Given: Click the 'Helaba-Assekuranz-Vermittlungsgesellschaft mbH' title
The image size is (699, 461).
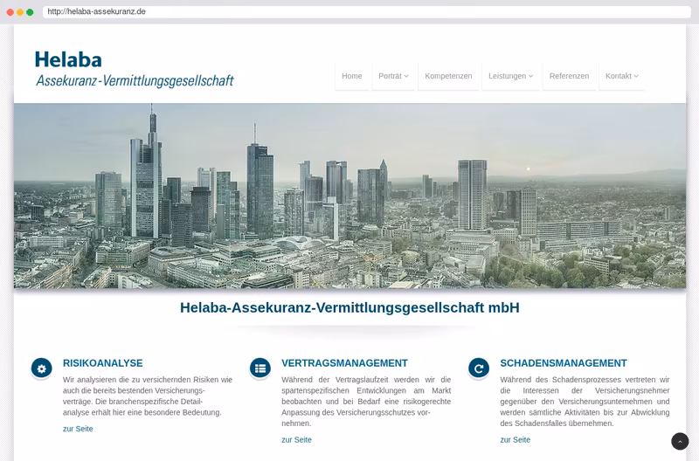Looking at the screenshot, I should click(x=350, y=308).
